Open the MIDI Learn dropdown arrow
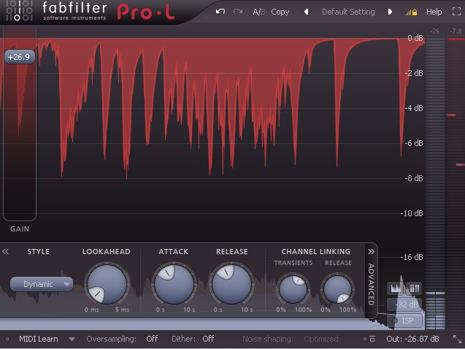The width and height of the screenshot is (465, 349). coord(72,340)
